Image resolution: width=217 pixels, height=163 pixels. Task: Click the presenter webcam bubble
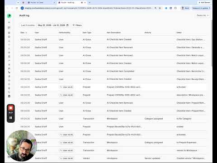(x=22, y=146)
